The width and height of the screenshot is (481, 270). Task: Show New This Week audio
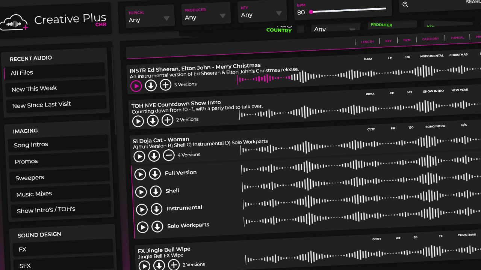(56, 88)
